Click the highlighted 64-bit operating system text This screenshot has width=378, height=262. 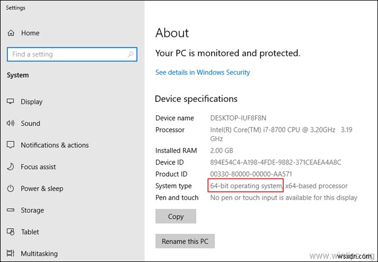point(246,186)
